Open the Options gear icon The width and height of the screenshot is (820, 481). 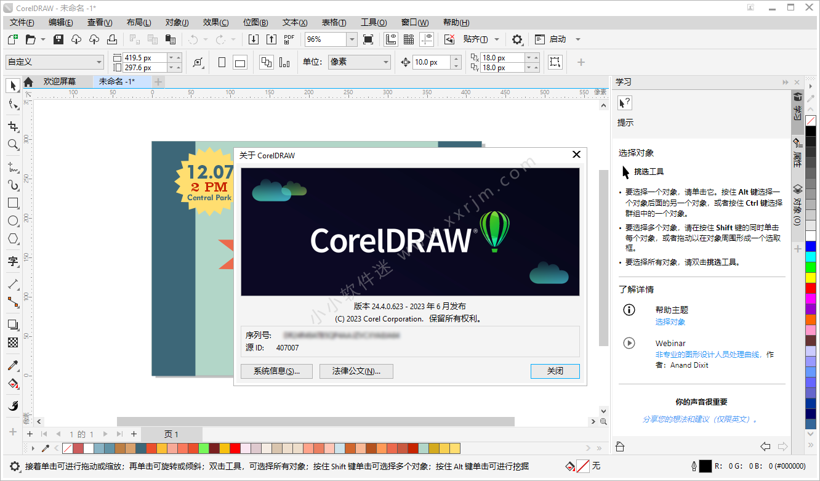(x=517, y=39)
